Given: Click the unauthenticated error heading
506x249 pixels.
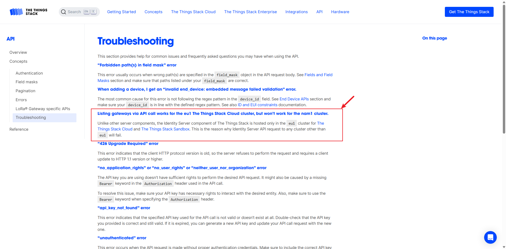Looking at the screenshot, I should pos(122,238).
